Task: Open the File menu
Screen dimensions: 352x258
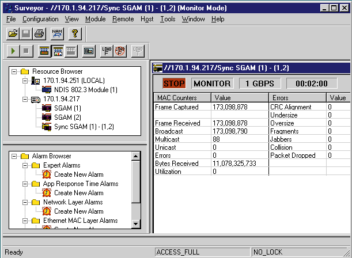Action: click(11, 19)
